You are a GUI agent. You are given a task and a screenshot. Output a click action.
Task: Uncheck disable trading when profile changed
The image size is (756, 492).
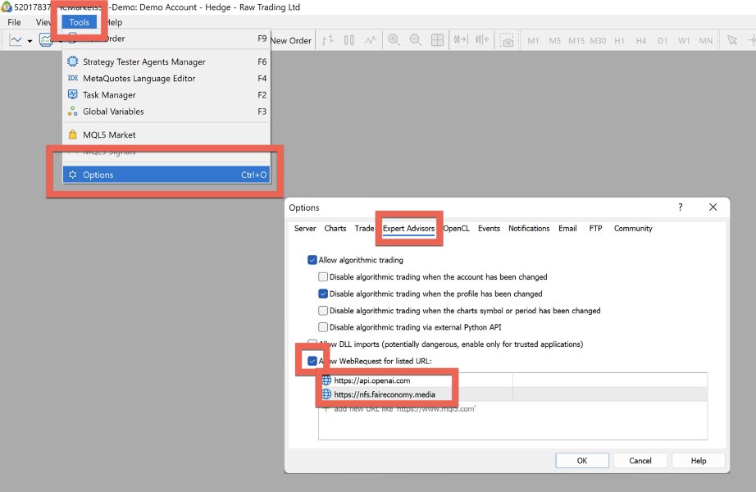(323, 294)
